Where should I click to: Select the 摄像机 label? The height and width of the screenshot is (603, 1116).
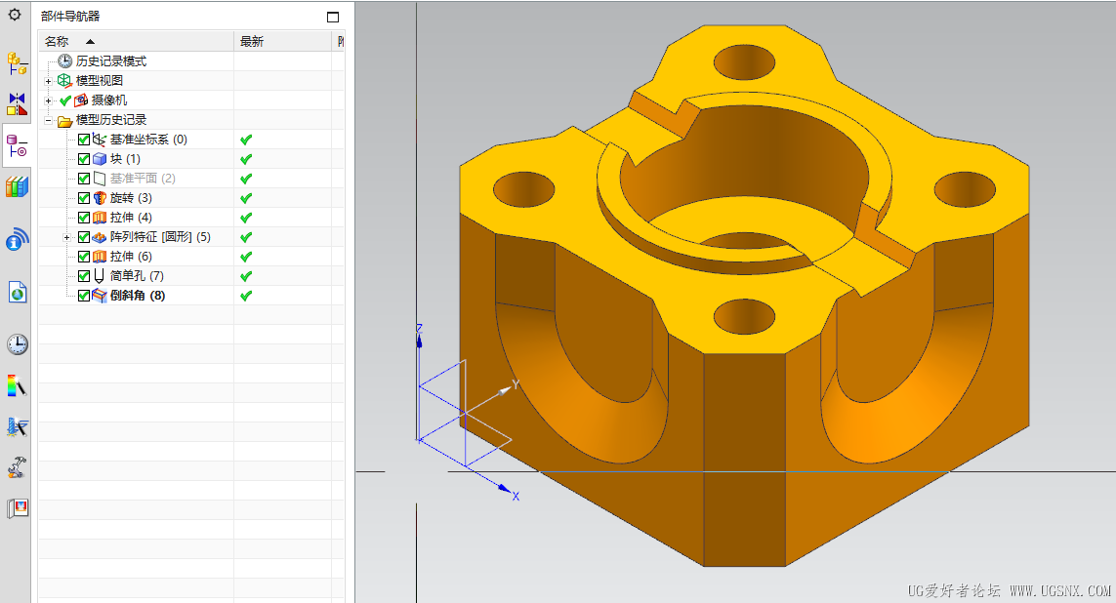pyautogui.click(x=109, y=100)
